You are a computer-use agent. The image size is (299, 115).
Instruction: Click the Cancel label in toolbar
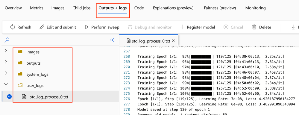click(237, 27)
